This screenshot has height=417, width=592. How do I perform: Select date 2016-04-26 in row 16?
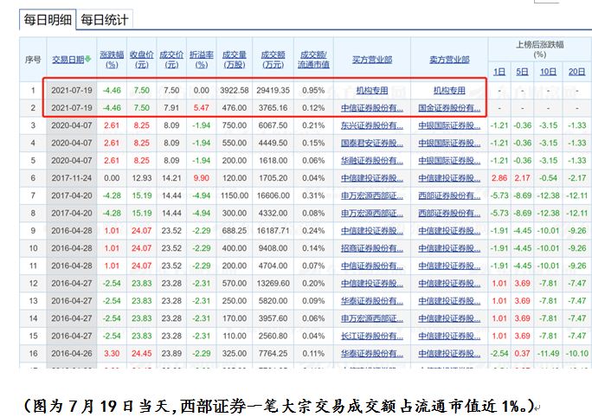click(72, 354)
